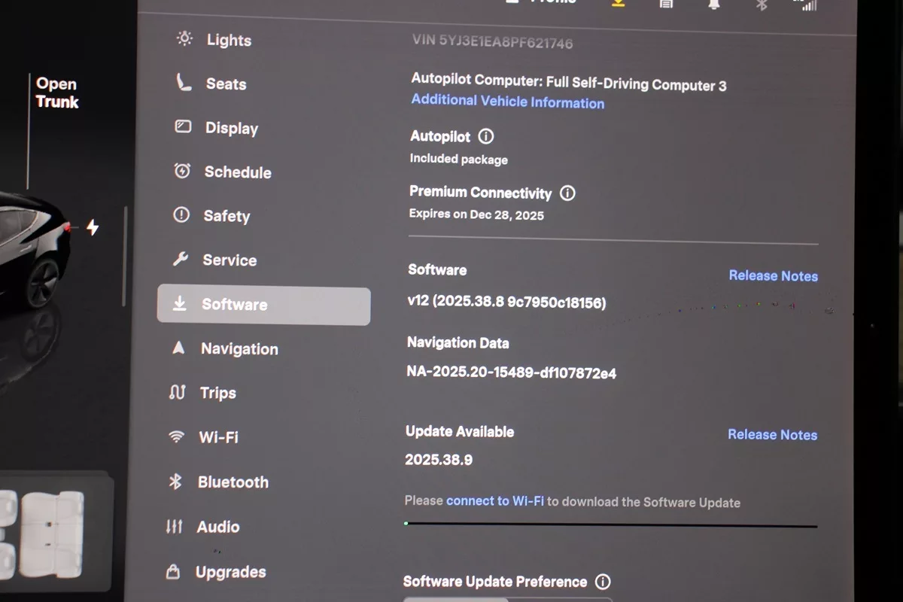Viewport: 903px width, 602px height.
Task: Tap the charging lightning bolt icon
Action: pyautogui.click(x=92, y=227)
